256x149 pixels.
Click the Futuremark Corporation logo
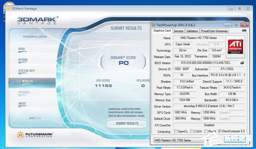[x=35, y=135]
